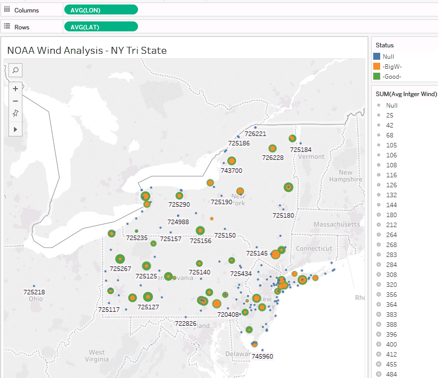Click the Status legend header
The width and height of the screenshot is (438, 378).
[x=385, y=45]
